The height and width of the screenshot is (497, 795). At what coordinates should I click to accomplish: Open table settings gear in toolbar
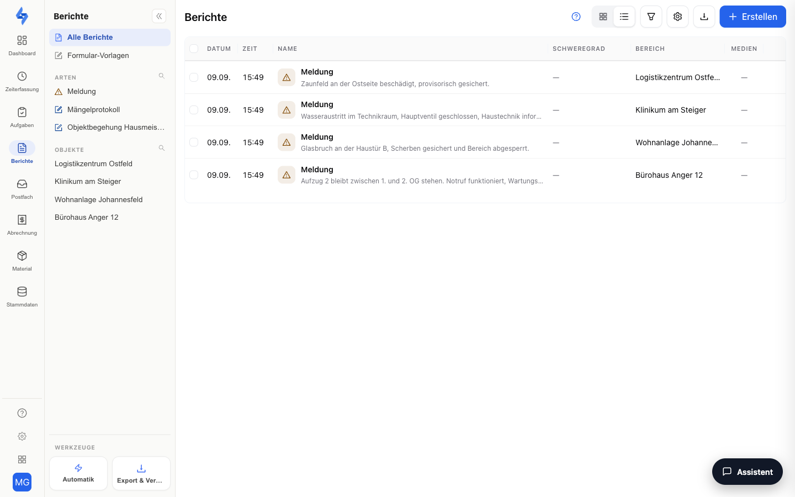677,17
